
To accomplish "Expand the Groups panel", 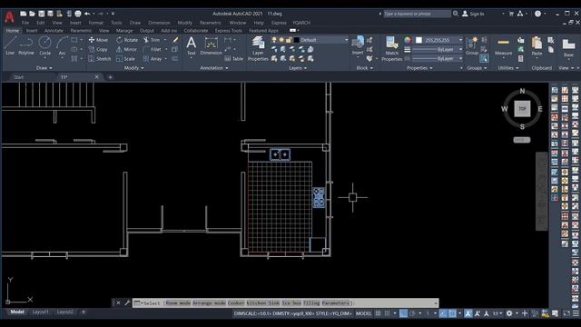I will (x=477, y=68).
